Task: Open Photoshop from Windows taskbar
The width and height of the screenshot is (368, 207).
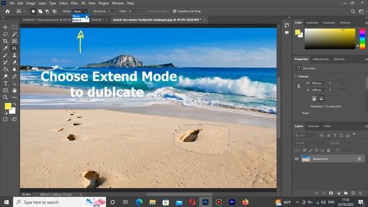Action: click(206, 202)
